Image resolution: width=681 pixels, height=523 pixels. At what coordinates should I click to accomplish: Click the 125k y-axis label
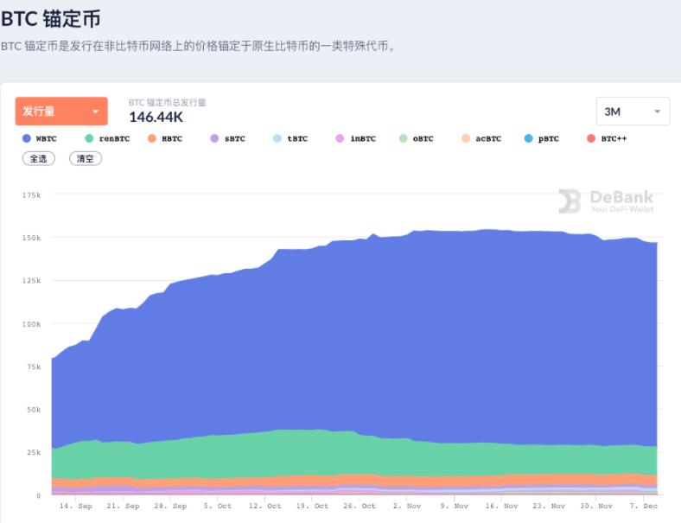(x=31, y=280)
